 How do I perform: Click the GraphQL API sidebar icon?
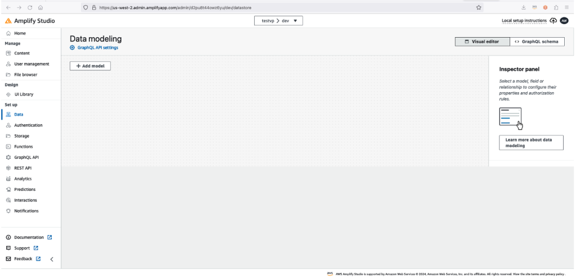[8, 157]
